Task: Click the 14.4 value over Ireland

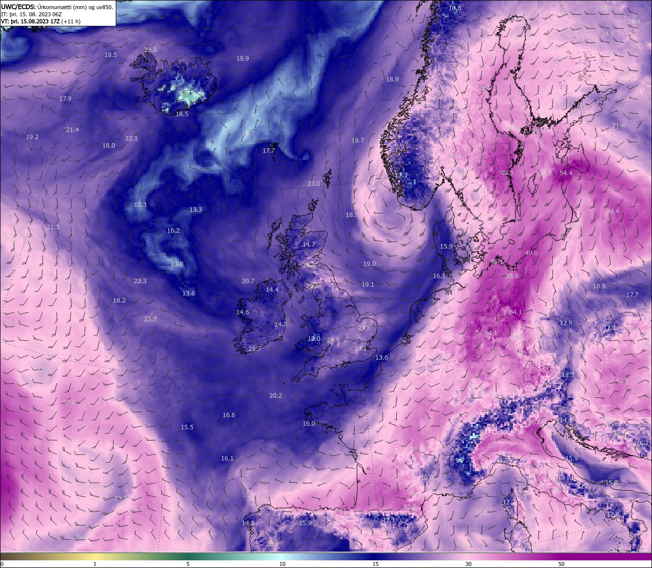Action: click(x=272, y=290)
